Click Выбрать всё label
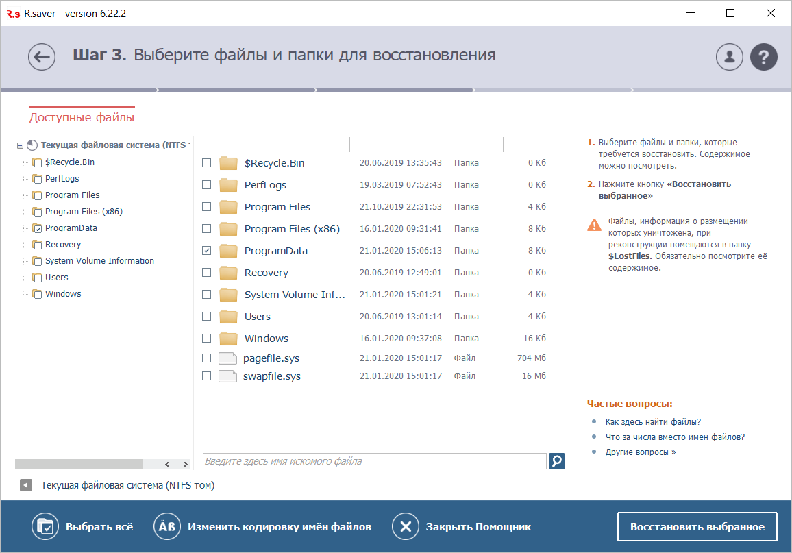The height and width of the screenshot is (553, 792). [x=99, y=527]
